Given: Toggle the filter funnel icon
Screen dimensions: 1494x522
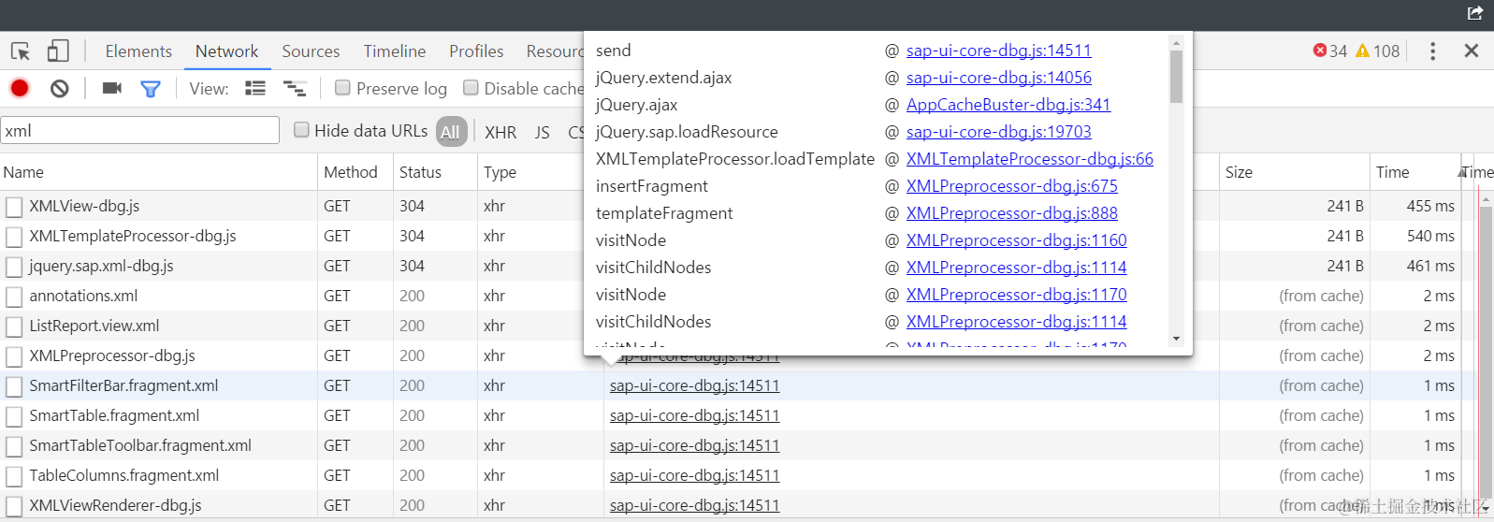Looking at the screenshot, I should [x=151, y=89].
